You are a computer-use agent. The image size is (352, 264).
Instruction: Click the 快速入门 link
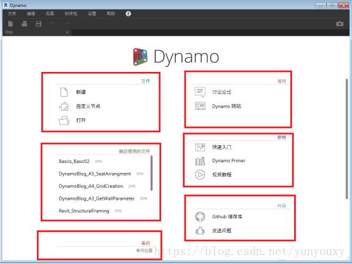pos(222,147)
